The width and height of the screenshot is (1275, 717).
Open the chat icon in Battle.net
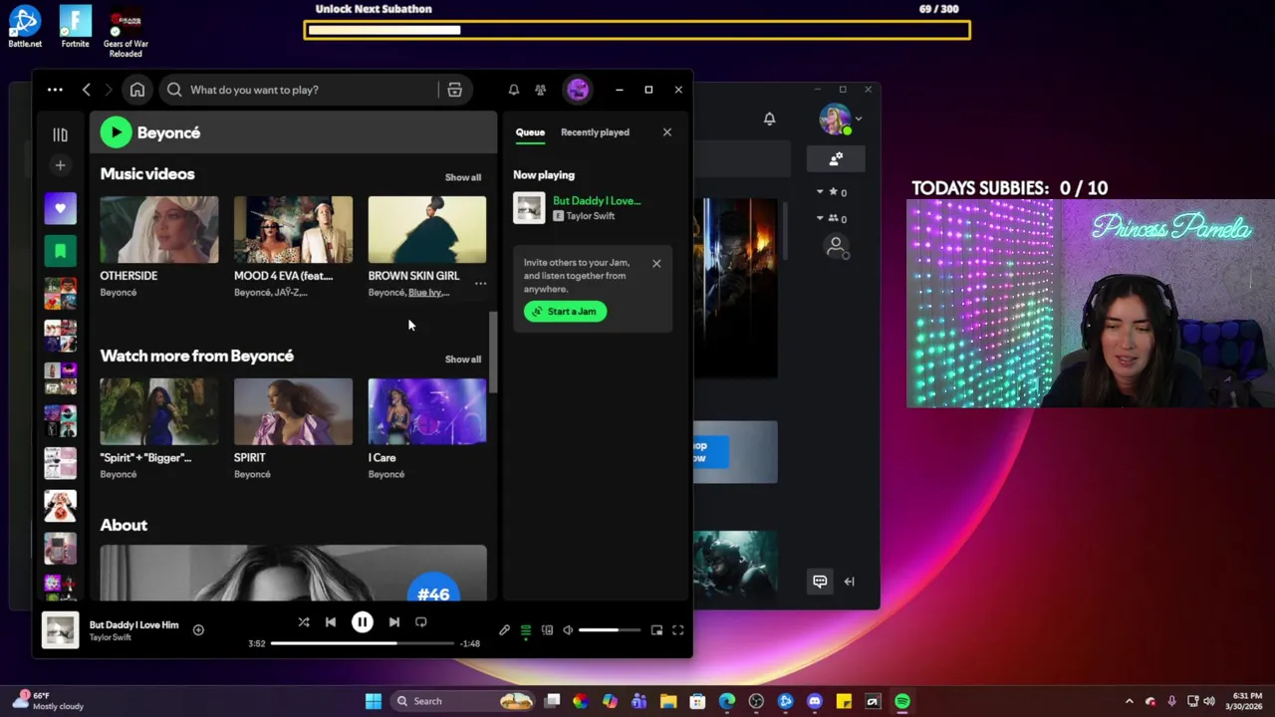(820, 582)
